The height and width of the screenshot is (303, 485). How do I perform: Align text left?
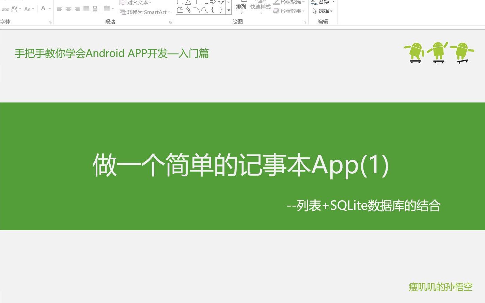[59, 9]
